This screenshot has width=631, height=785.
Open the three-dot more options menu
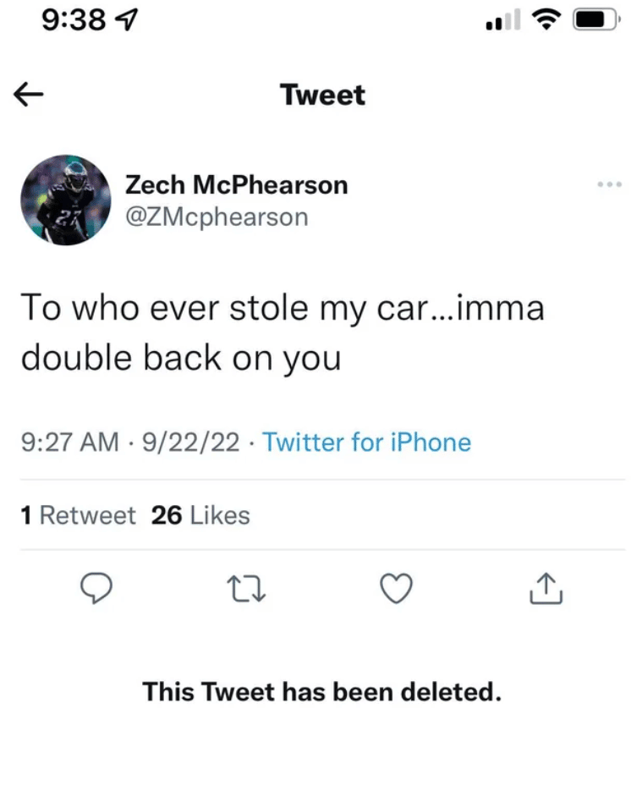coord(608,184)
